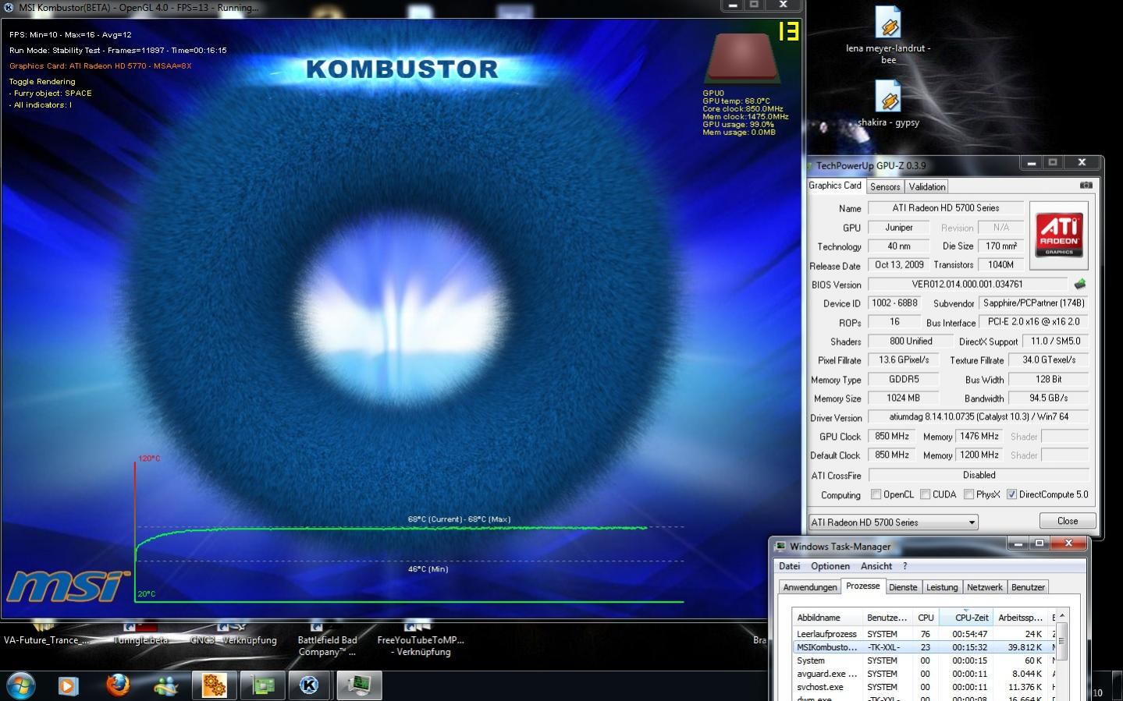The width and height of the screenshot is (1123, 701).
Task: Click the GPU-Z Name field value
Action: pyautogui.click(x=945, y=208)
